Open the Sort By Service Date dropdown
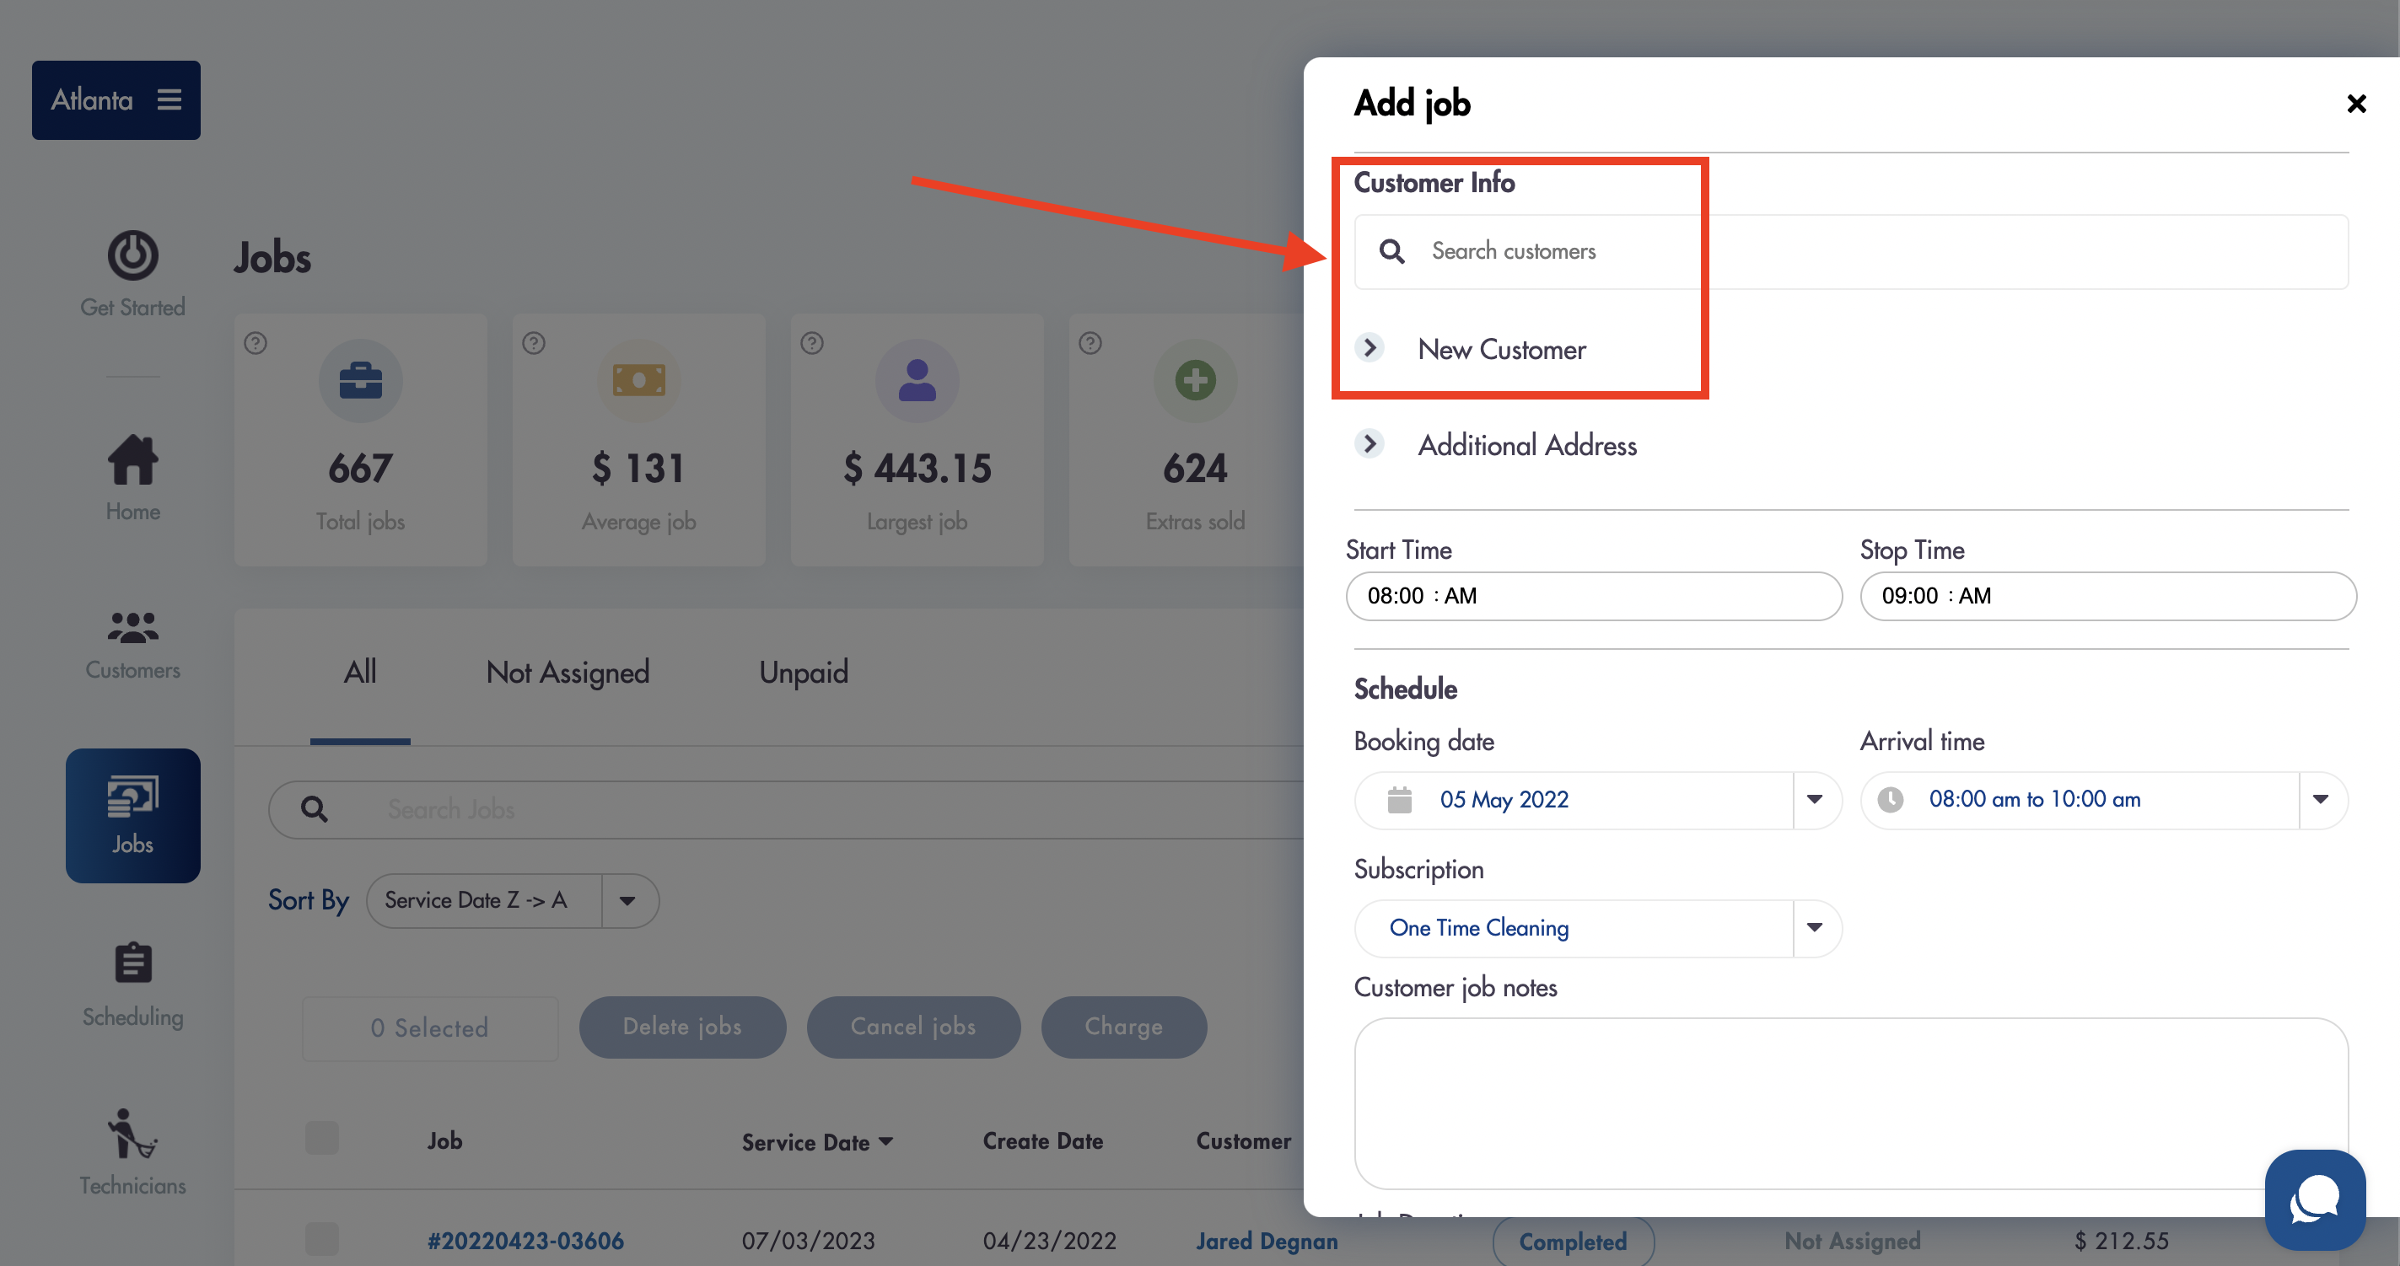 click(513, 900)
